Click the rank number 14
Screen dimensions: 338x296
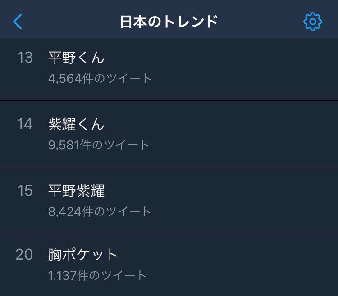(25, 124)
